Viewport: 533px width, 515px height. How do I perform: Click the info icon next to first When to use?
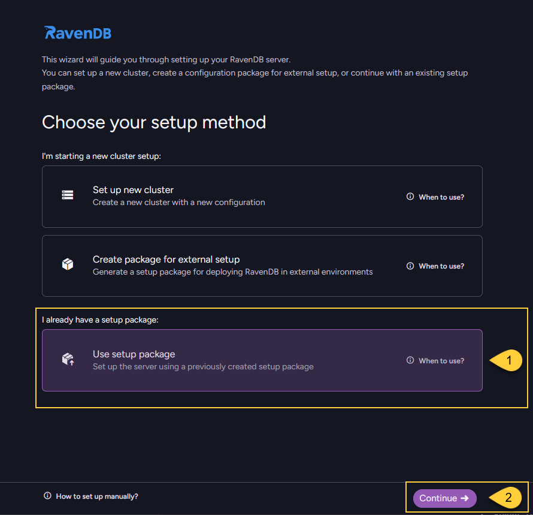point(410,196)
